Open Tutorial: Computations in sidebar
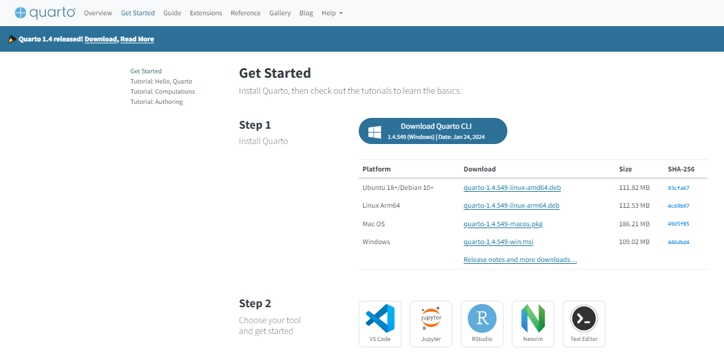Image resolution: width=724 pixels, height=362 pixels. tap(163, 92)
